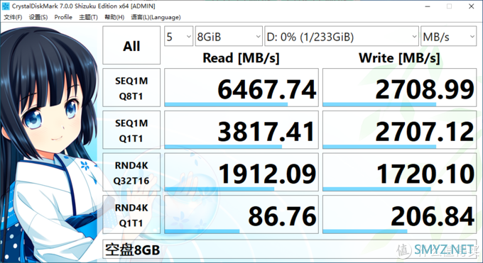Click the comment field reading 空盘8GB
The width and height of the screenshot is (483, 263).
tap(290, 249)
